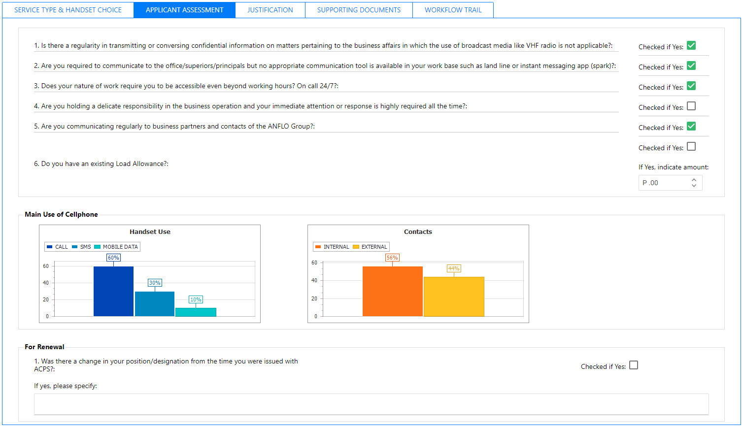Check the box for question 4 delicate responsibility

tap(691, 105)
